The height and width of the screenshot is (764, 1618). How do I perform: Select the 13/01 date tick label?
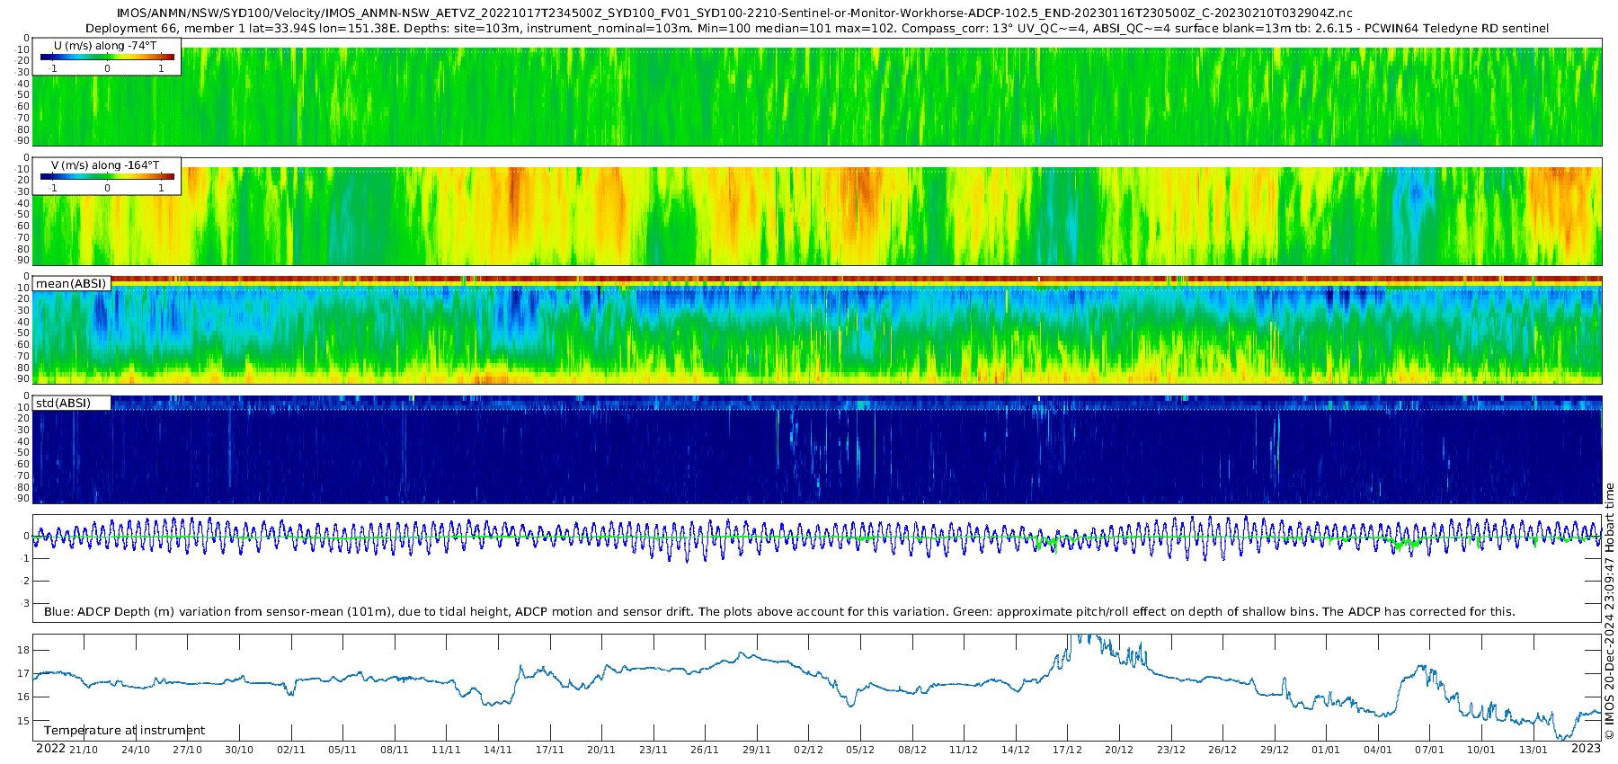1534,750
